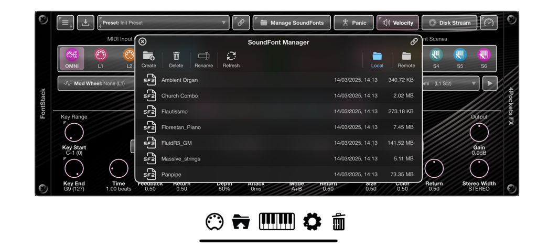
Task: Open settings gear in bottom bar
Action: pos(313,222)
